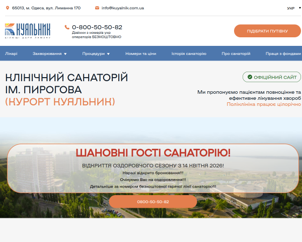Click the info@kuyalnik.com.ua email link

click(x=123, y=8)
